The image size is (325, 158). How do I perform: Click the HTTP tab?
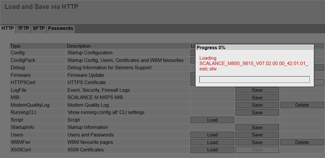8,28
